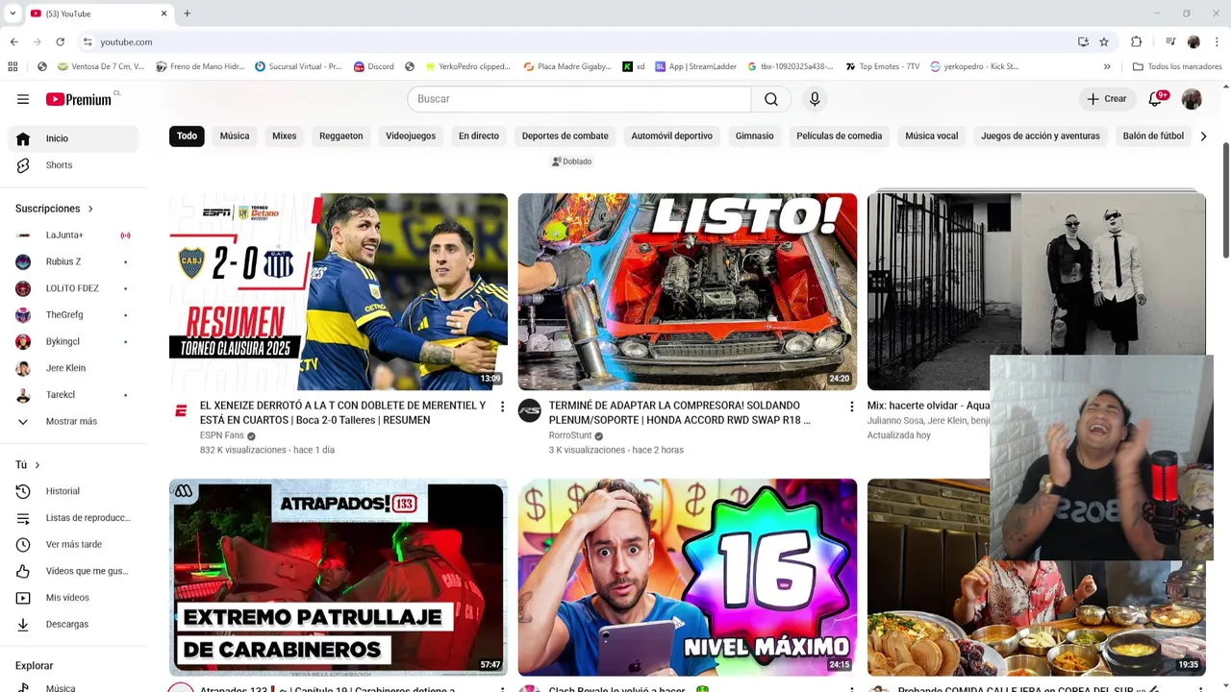The image size is (1231, 692).
Task: Open Videos que me gustan
Action: point(73,571)
